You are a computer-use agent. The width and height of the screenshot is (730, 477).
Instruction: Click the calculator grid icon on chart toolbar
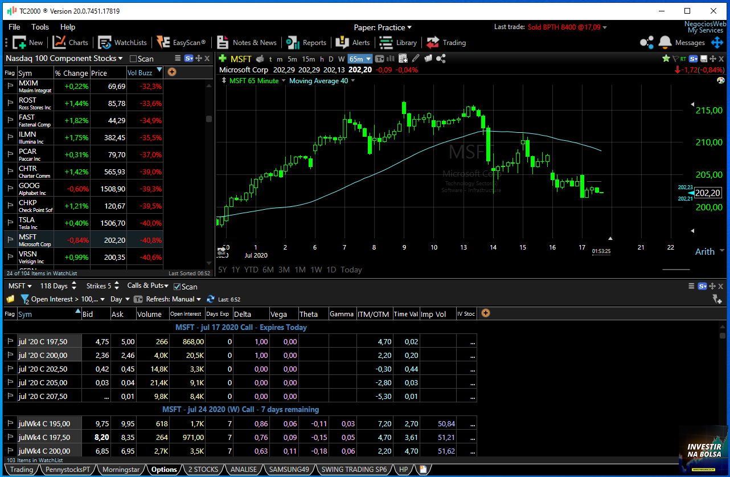tap(403, 59)
